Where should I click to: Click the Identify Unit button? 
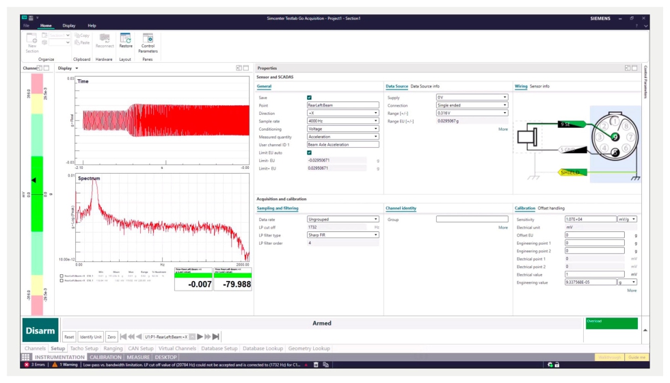click(90, 336)
